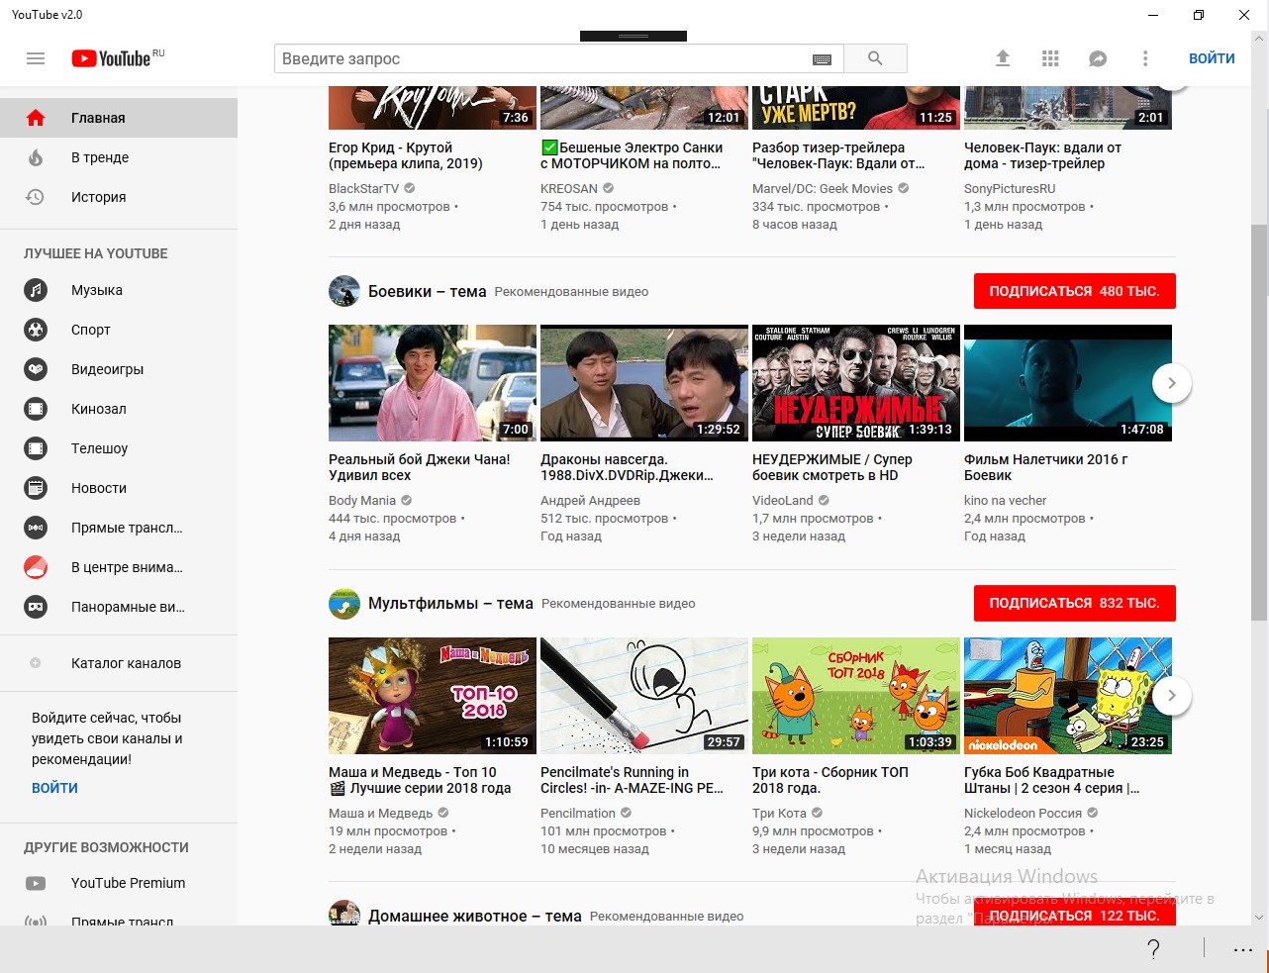Open the История history section

pos(119,197)
